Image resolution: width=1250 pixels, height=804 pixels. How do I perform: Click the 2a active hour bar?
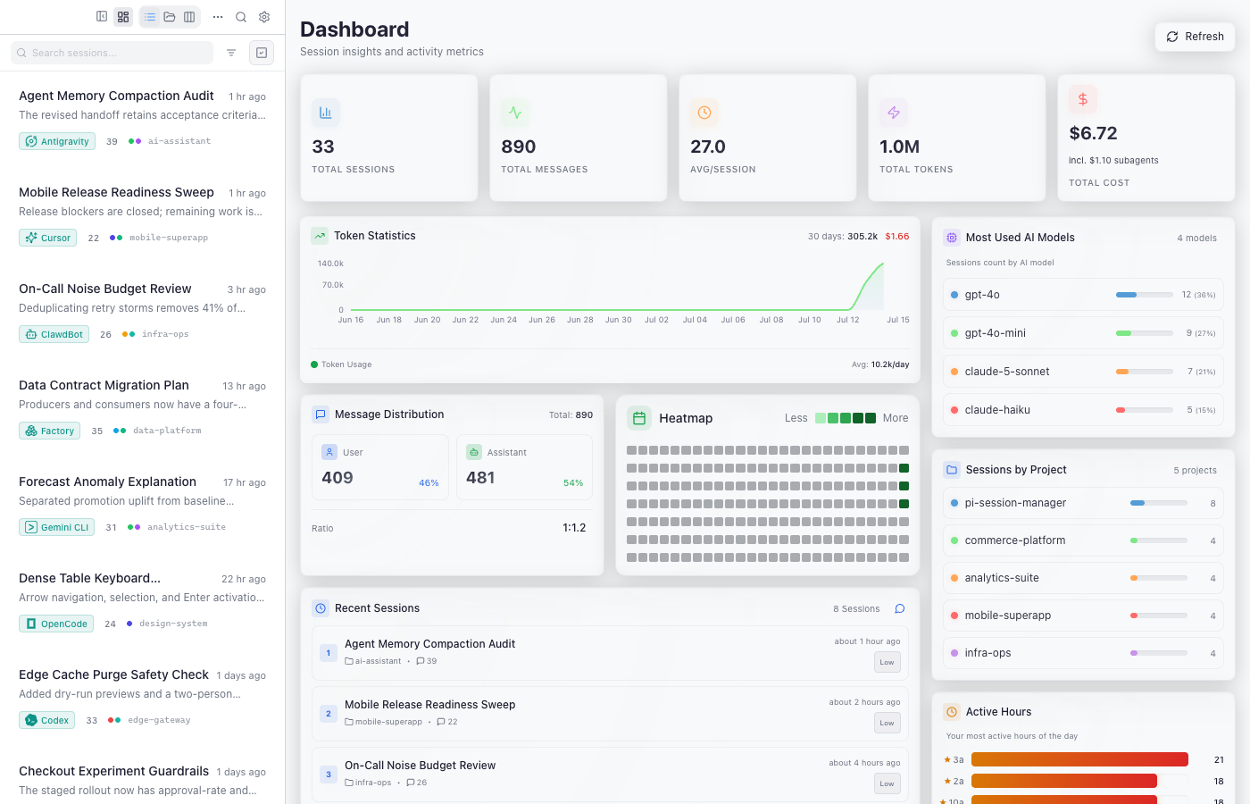1064,781
